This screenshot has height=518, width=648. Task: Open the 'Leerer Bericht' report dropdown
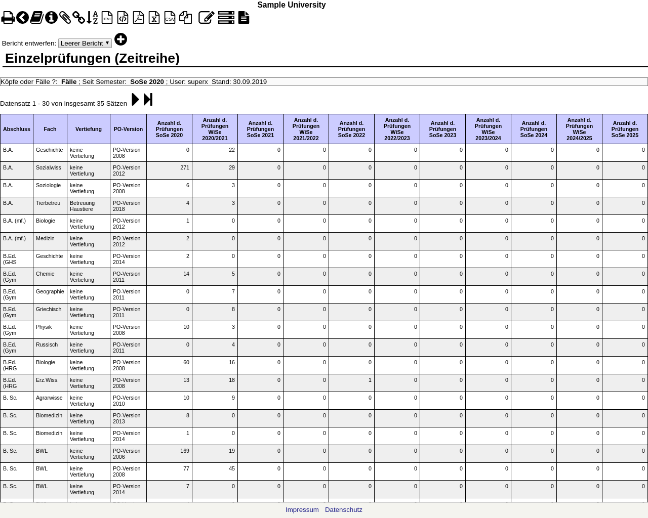tap(85, 44)
